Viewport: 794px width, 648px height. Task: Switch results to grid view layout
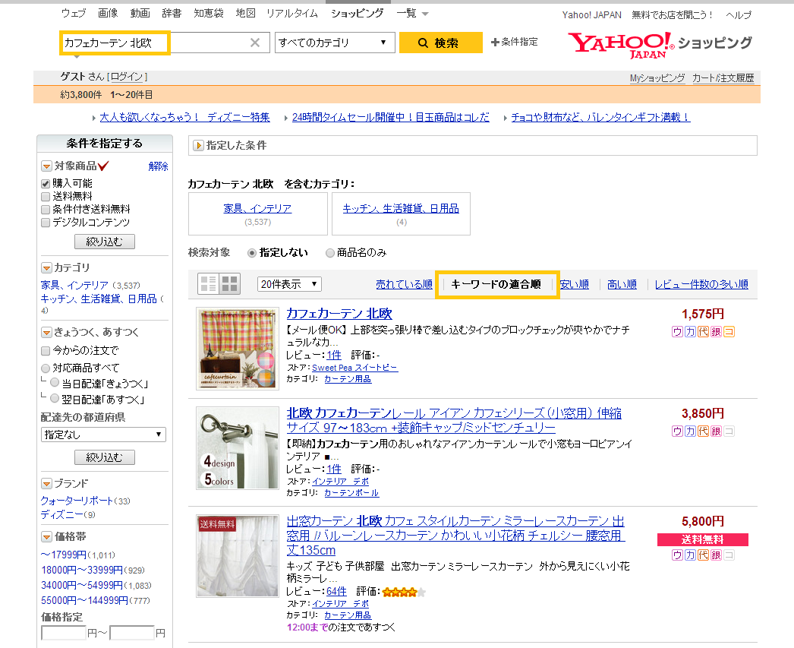click(229, 283)
